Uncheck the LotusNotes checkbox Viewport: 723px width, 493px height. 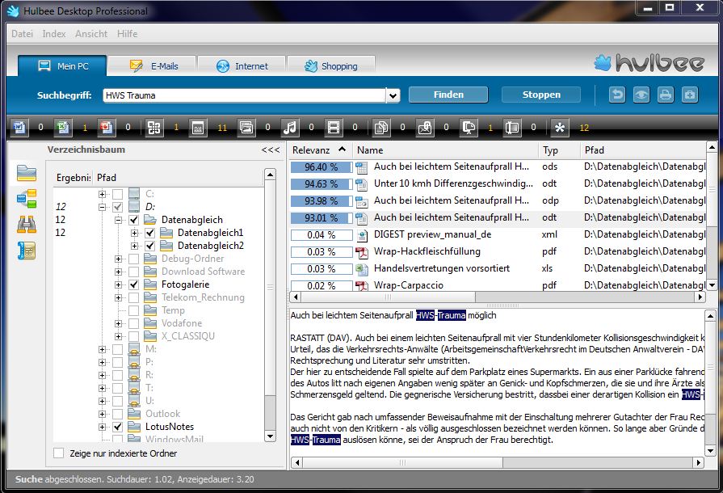118,427
